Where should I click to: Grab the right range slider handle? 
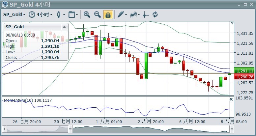pyautogui.click(x=232, y=129)
